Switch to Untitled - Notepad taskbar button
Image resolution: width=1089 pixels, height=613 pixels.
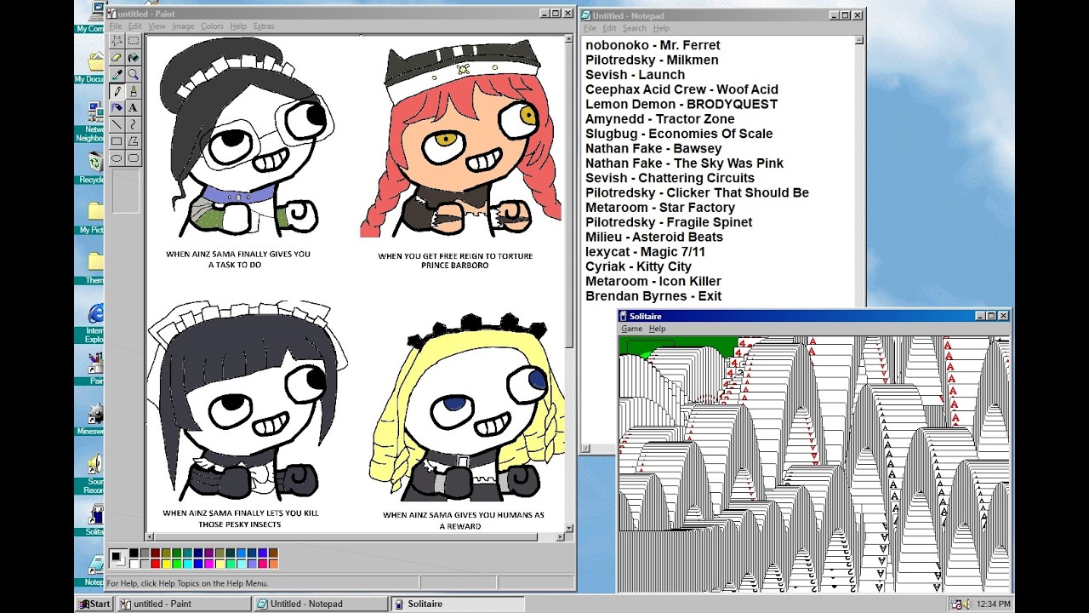tap(321, 604)
